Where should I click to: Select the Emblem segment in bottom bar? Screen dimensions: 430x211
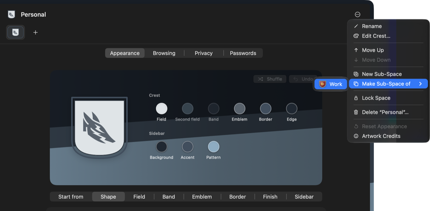coord(202,197)
